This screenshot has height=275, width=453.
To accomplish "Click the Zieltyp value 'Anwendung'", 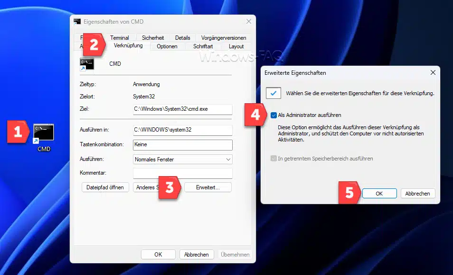I will 146,84.
